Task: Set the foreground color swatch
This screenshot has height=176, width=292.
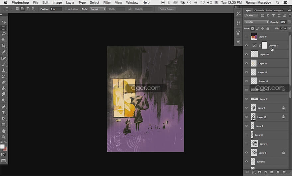Action: 2,147
